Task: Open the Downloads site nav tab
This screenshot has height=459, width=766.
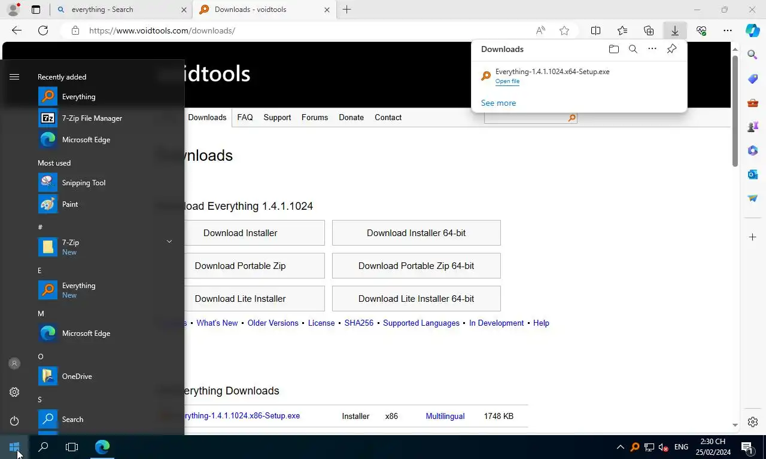Action: (x=207, y=117)
